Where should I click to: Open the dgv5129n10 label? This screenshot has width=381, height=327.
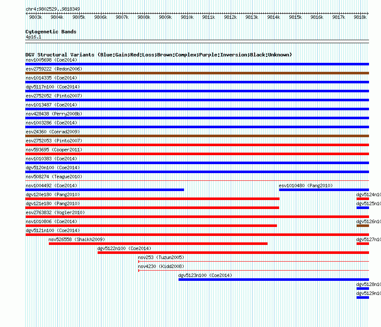click(x=369, y=293)
